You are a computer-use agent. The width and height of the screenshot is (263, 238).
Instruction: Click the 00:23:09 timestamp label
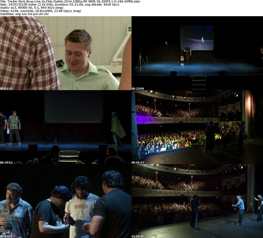(x=138, y=89)
